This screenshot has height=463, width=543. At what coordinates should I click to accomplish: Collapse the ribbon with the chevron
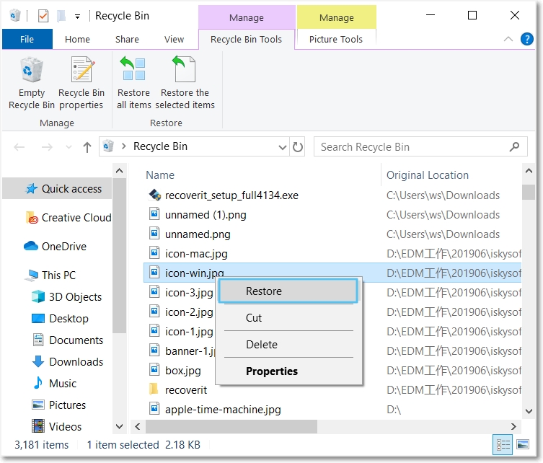coord(508,39)
